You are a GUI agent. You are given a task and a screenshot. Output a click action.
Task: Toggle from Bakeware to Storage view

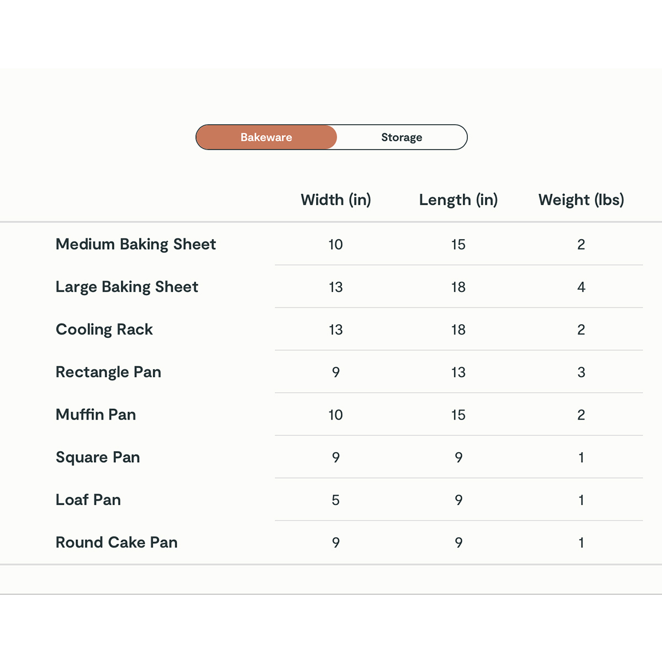pos(402,137)
